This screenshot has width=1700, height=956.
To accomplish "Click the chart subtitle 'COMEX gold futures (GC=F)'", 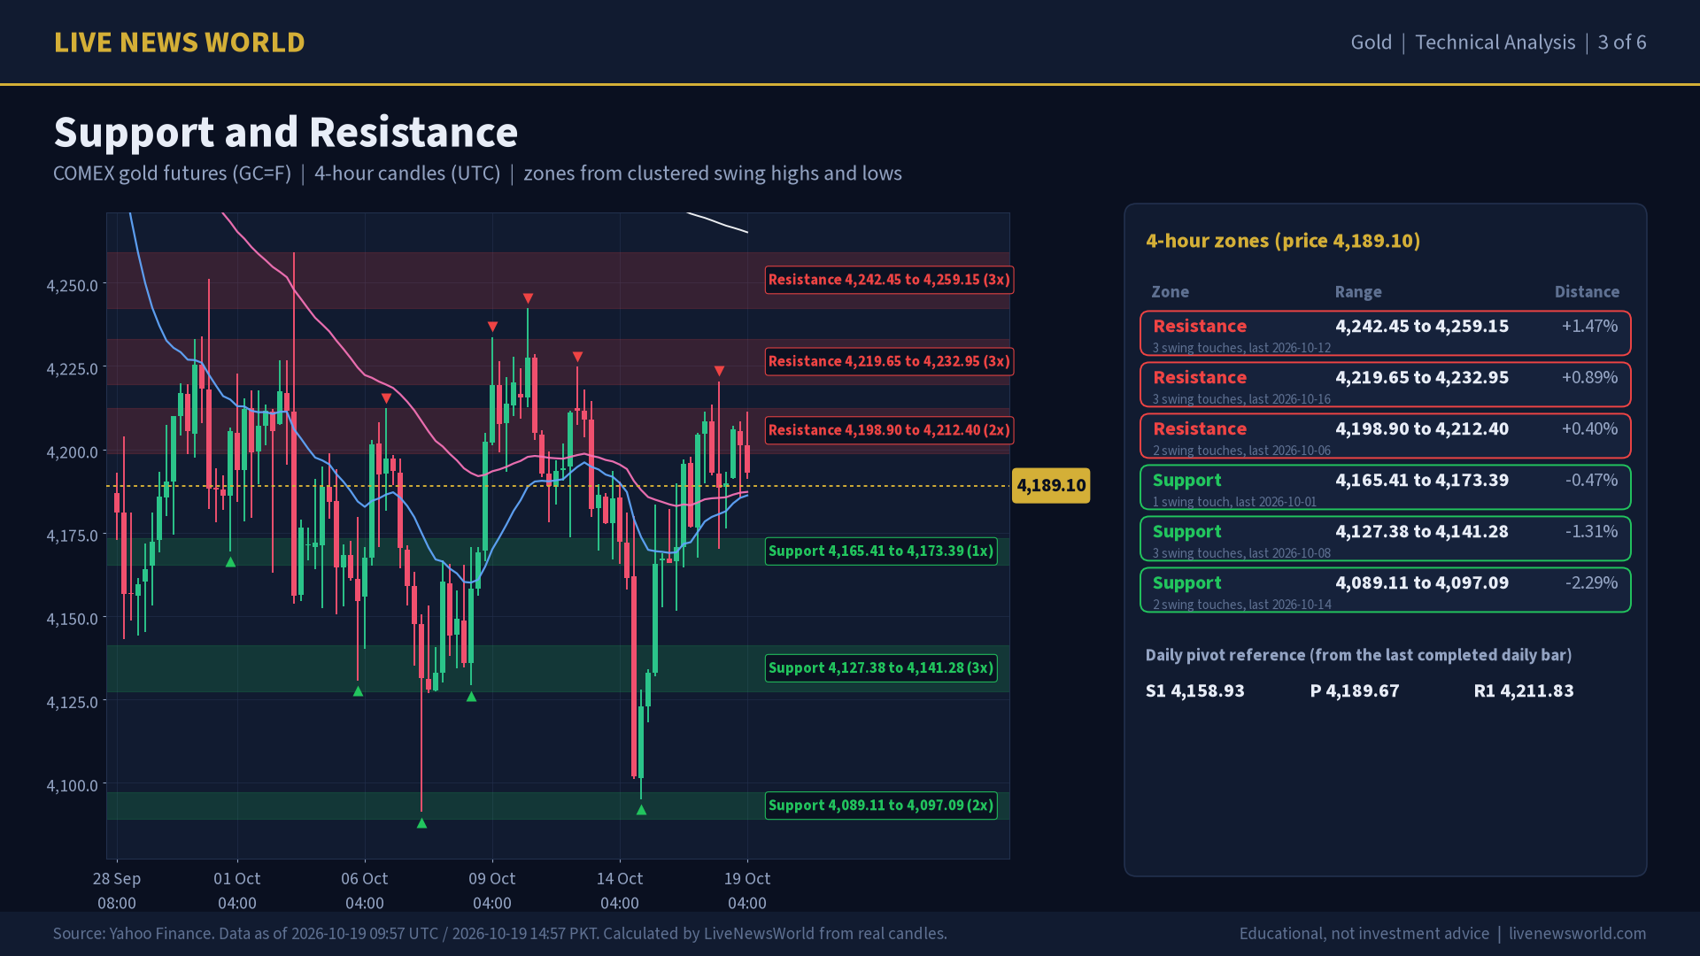I will pos(173,173).
